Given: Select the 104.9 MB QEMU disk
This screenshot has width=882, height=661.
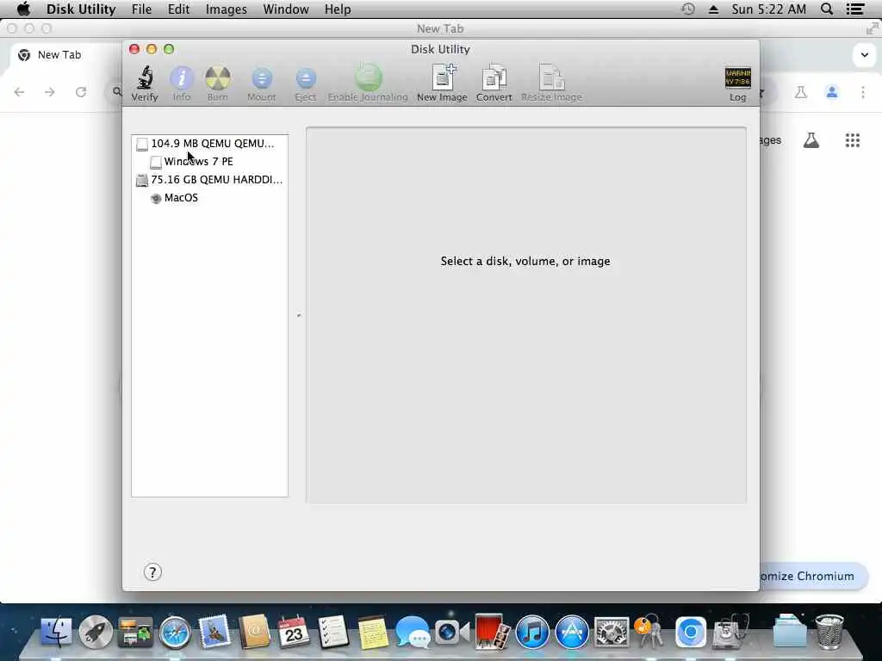Looking at the screenshot, I should tap(210, 144).
